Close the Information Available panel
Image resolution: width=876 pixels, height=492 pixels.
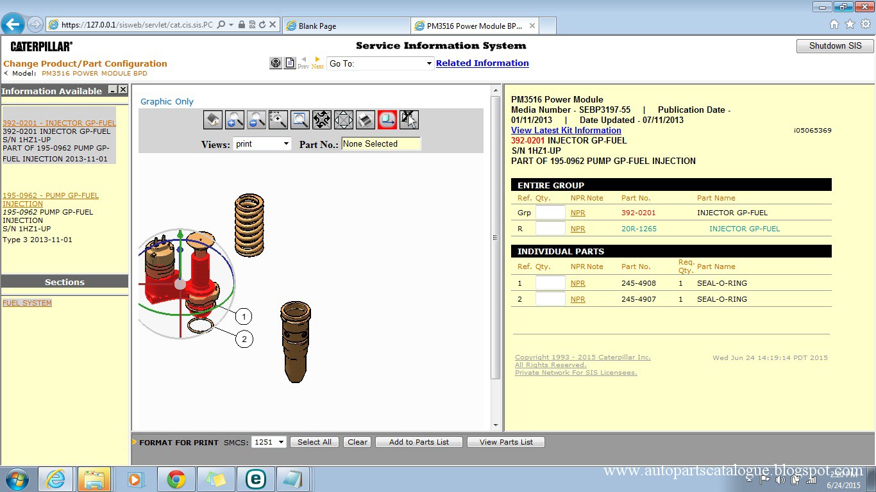click(123, 90)
